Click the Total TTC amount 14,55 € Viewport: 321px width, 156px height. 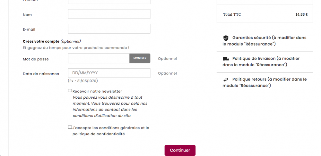coord(301,14)
